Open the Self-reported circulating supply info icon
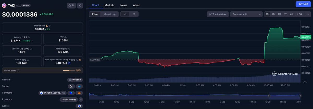 click(77, 60)
